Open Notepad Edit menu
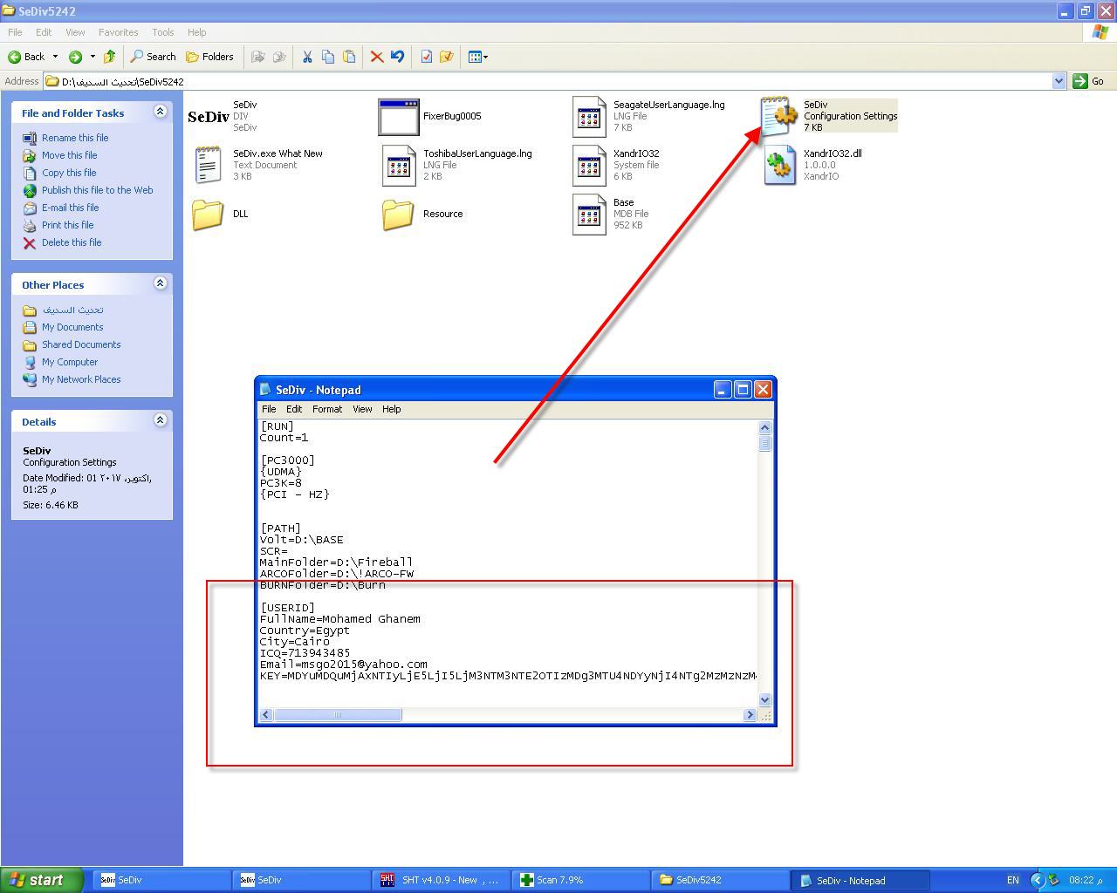 [x=294, y=409]
